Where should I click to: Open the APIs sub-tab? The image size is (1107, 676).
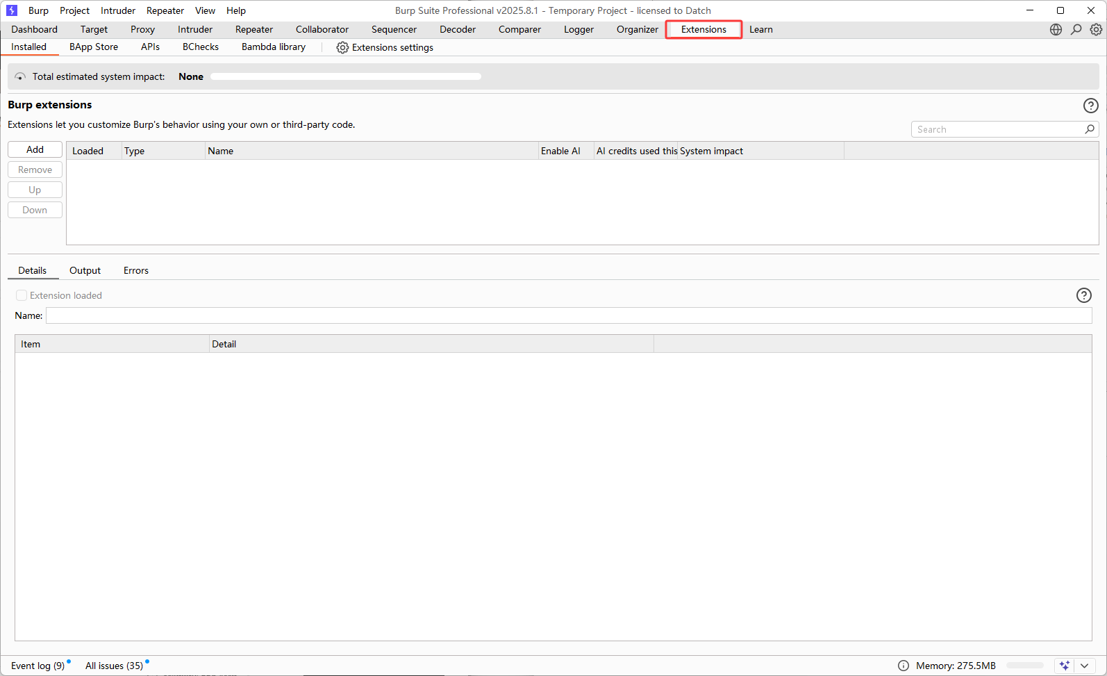pyautogui.click(x=150, y=47)
